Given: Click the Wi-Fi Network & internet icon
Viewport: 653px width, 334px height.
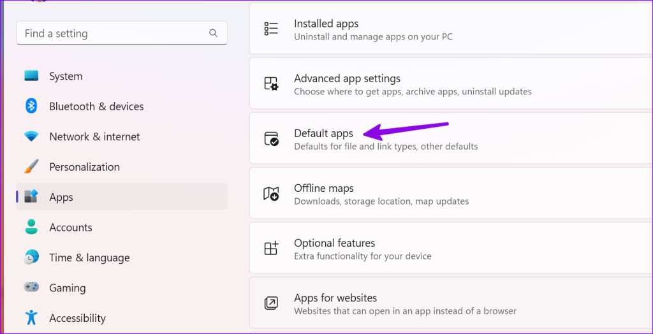Looking at the screenshot, I should (31, 136).
